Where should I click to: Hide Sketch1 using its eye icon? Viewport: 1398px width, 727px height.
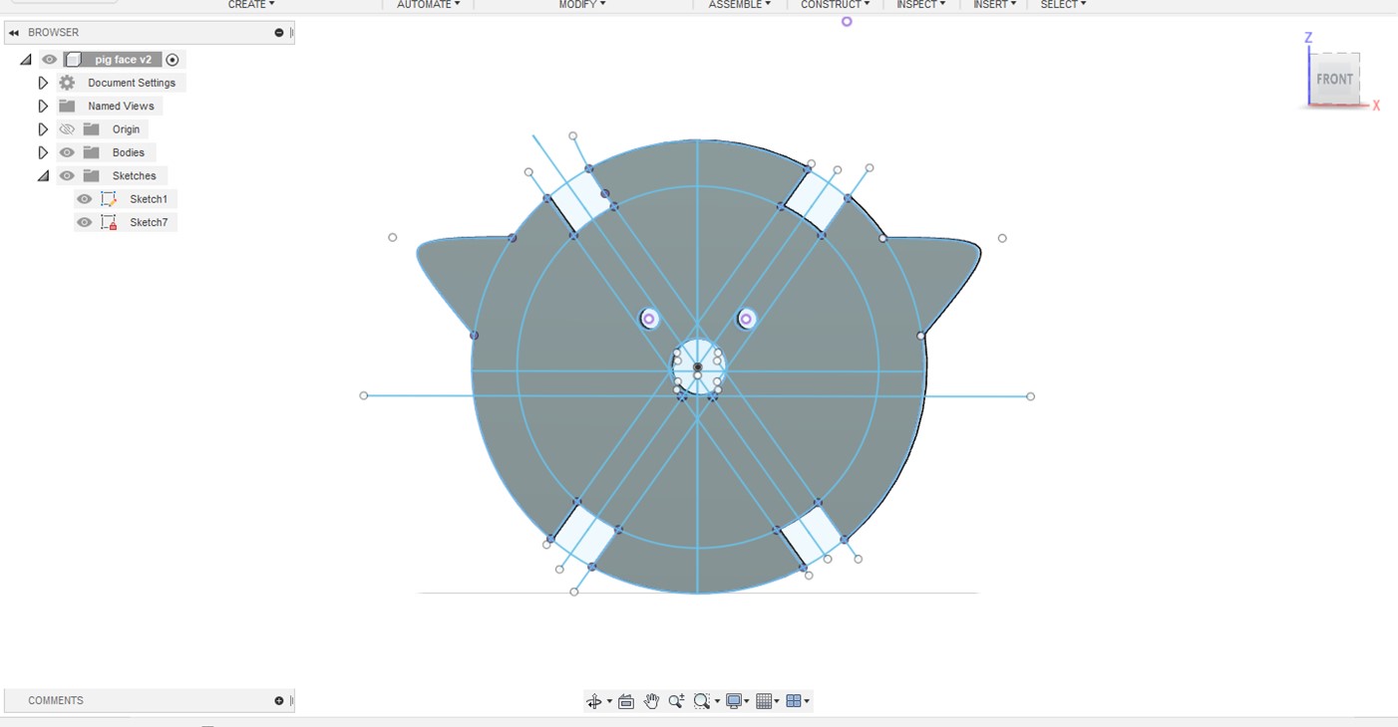point(85,199)
